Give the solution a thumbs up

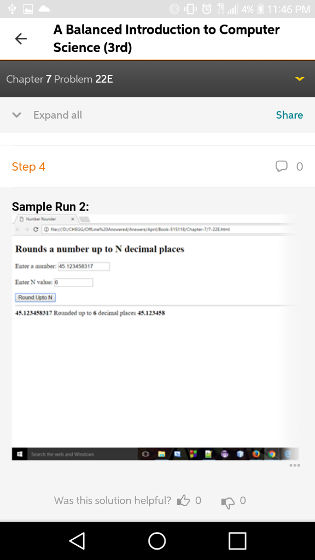(184, 500)
